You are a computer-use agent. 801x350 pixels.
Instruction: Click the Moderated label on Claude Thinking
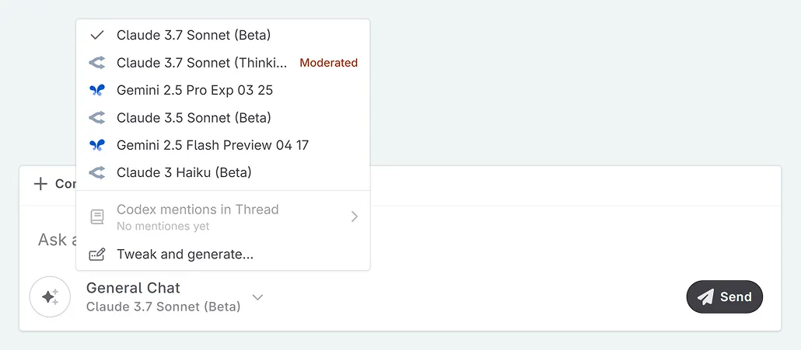[x=328, y=63]
